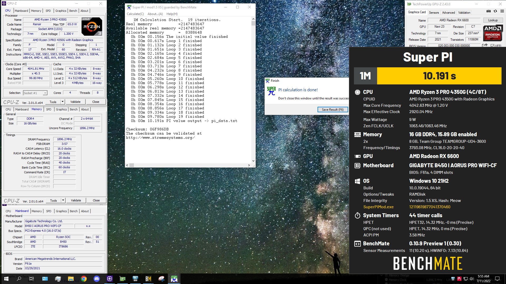Click the Checksum: 06F986DB line in Super PI
Viewport: 506px width, 284px height.
click(x=147, y=129)
